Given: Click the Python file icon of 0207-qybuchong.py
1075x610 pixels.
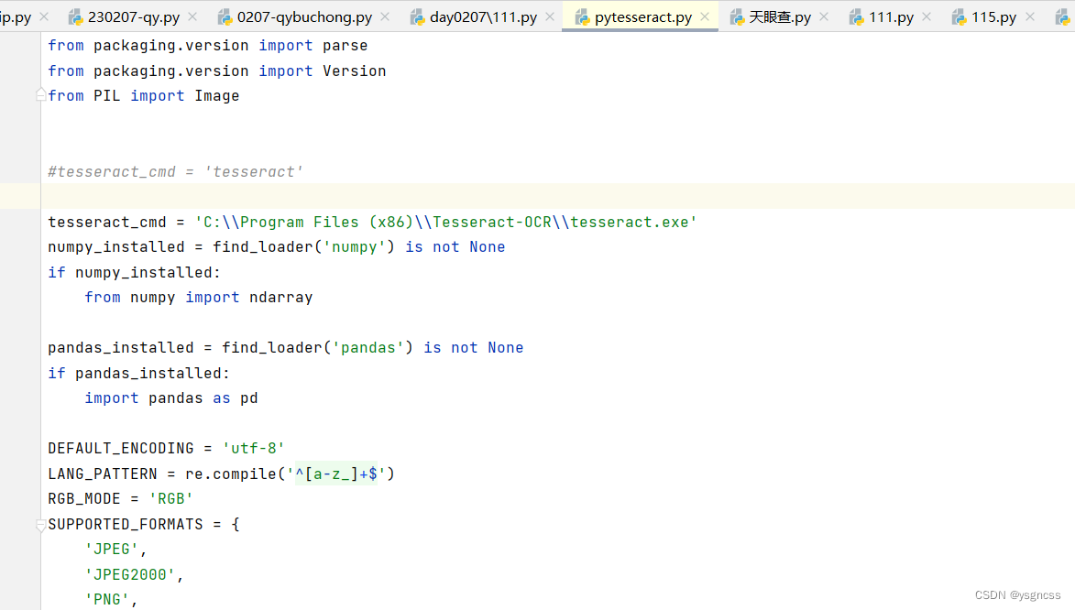Looking at the screenshot, I should tap(225, 17).
